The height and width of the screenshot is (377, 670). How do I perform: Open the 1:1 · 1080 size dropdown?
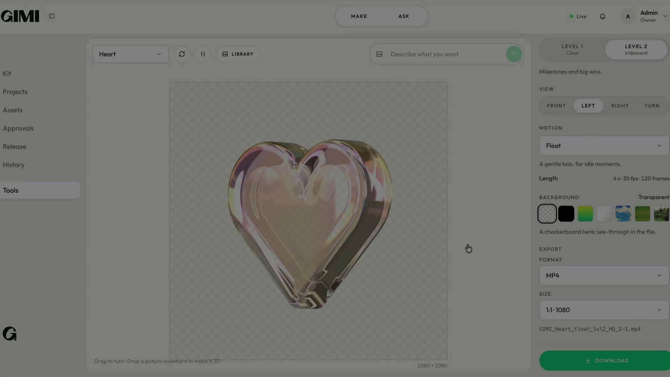604,310
